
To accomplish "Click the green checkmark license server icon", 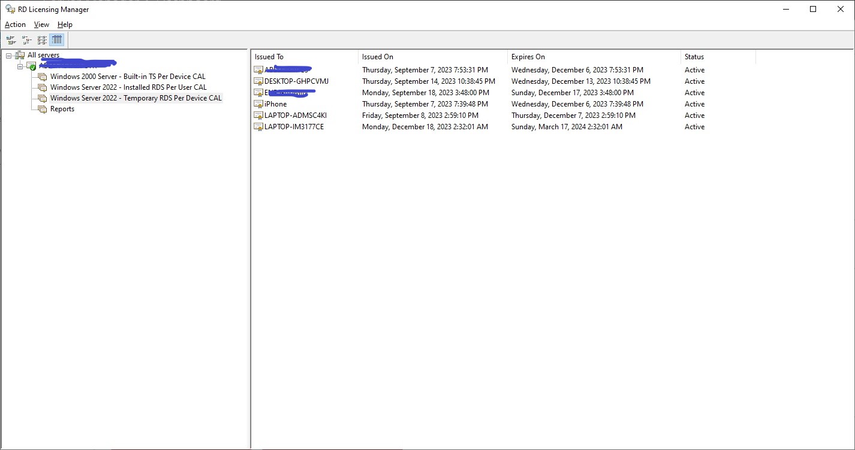I will pos(31,66).
